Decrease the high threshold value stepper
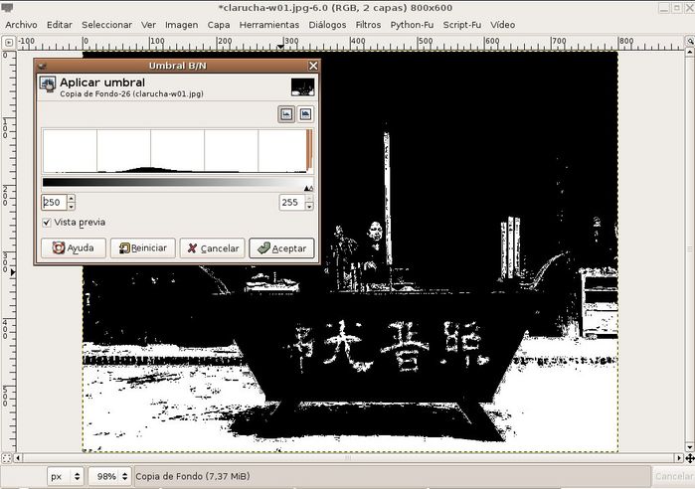The height and width of the screenshot is (489, 695). pyautogui.click(x=310, y=207)
